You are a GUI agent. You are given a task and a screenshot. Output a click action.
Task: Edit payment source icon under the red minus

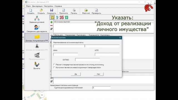tap(51, 29)
